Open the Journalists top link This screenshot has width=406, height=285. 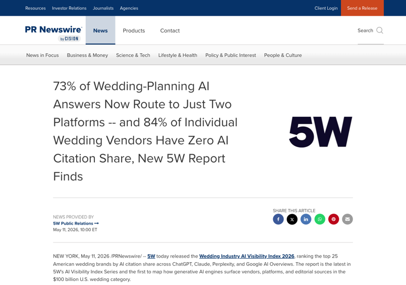click(103, 8)
